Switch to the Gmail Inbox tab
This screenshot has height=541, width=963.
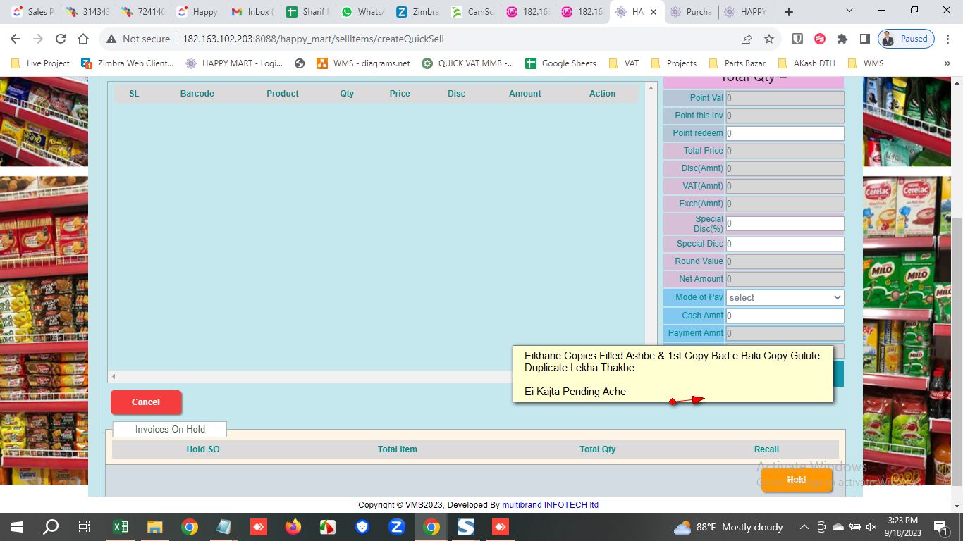click(x=252, y=12)
